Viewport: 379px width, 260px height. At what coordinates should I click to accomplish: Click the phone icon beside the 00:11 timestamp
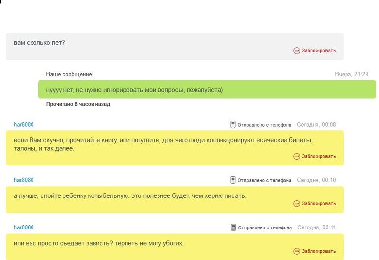point(233,227)
